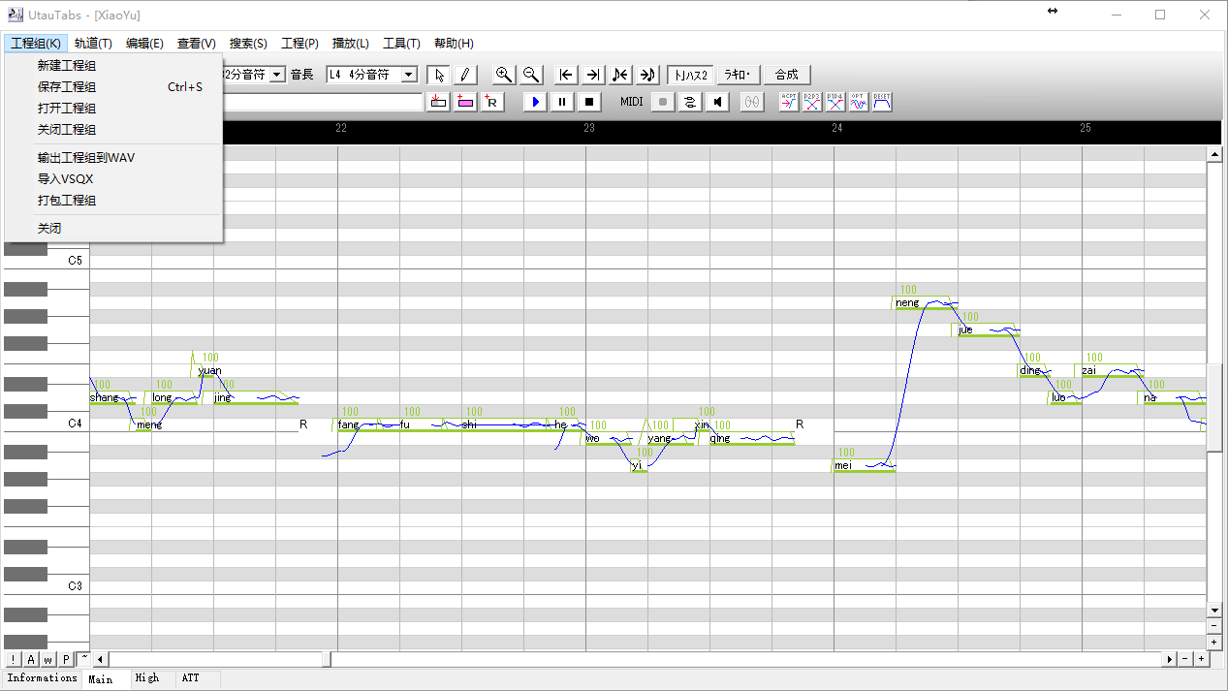The height and width of the screenshot is (691, 1228).
Task: Start playback with the blue play button
Action: tap(535, 102)
